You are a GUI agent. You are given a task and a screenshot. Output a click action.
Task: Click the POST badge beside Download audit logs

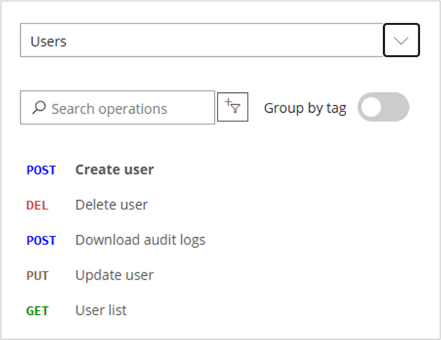41,241
